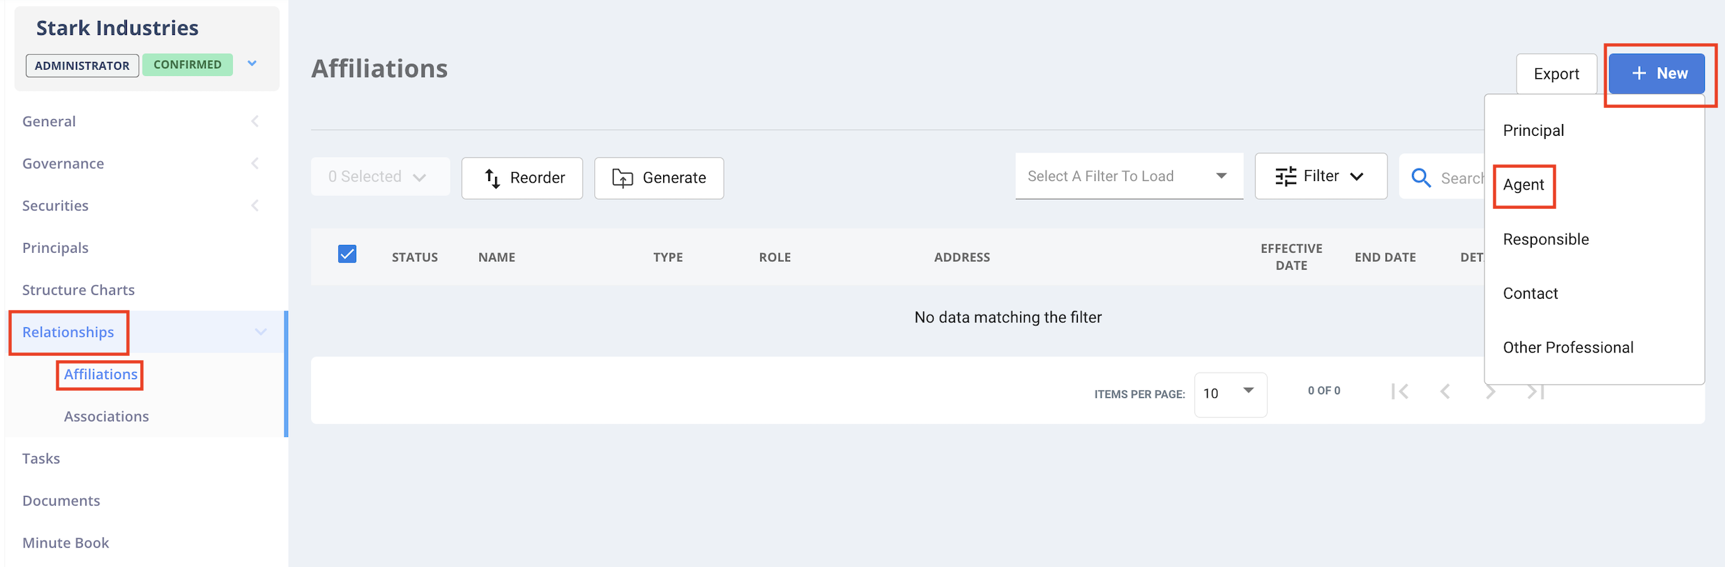
Task: Open the Select A Filter To Load dropdown
Action: pyautogui.click(x=1128, y=176)
